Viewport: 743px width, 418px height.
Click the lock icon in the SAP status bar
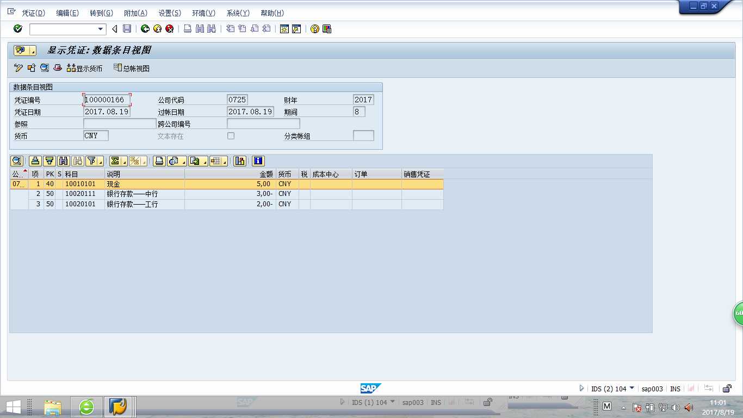[x=727, y=389]
